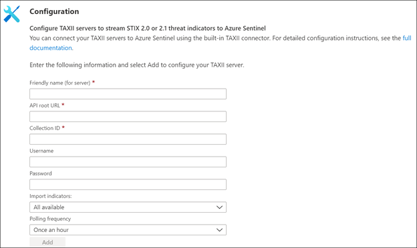Click the 'Polling frequency' label
Screen dimensions: 417x248
tap(50, 219)
